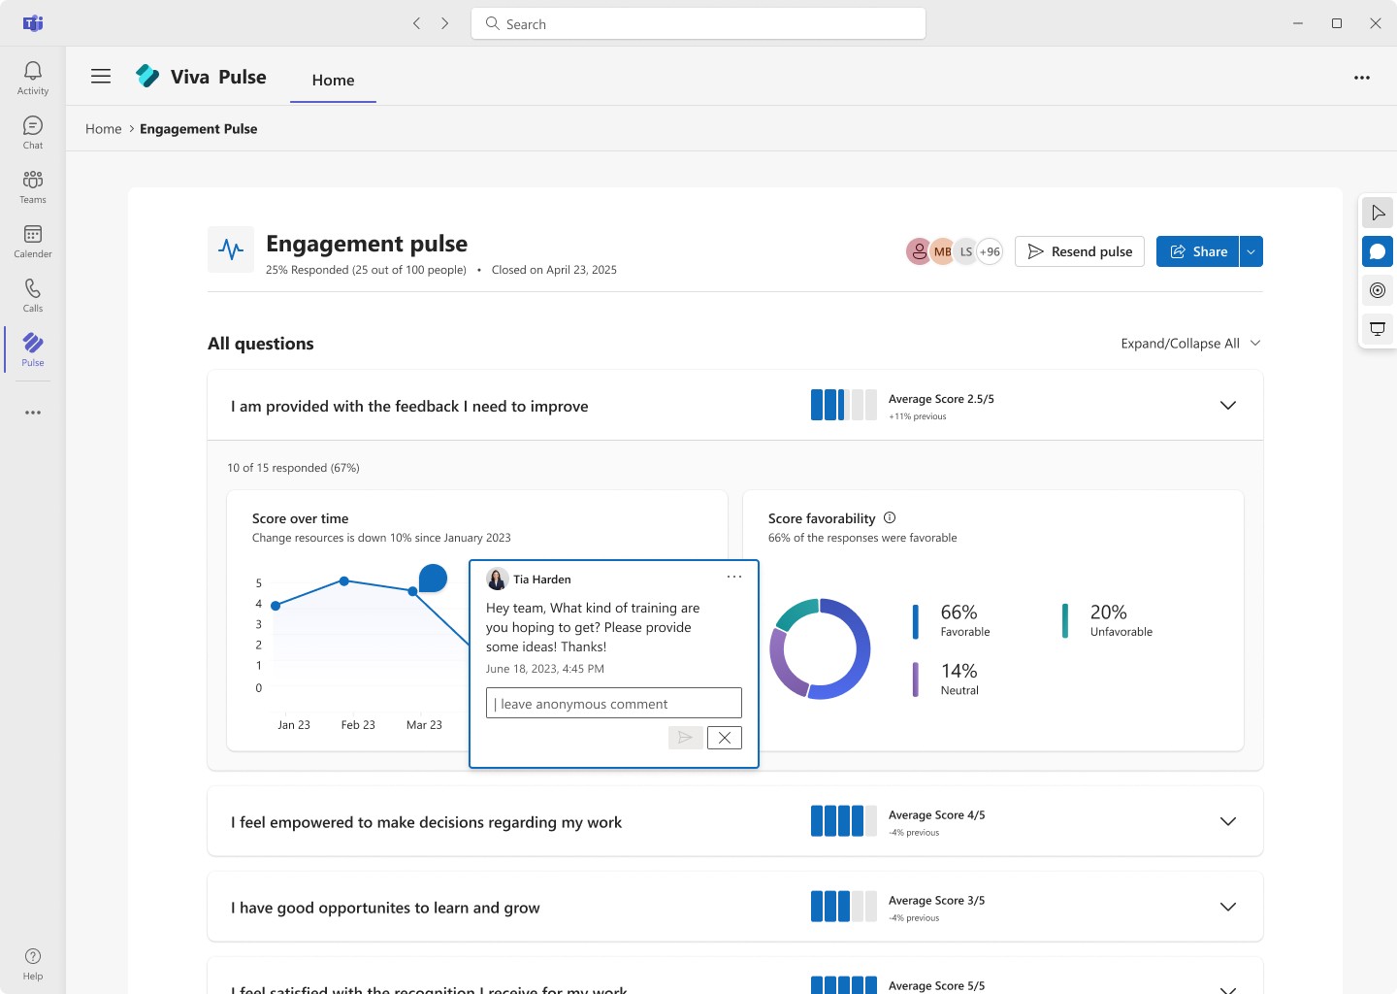Click the Share button

pos(1198,251)
